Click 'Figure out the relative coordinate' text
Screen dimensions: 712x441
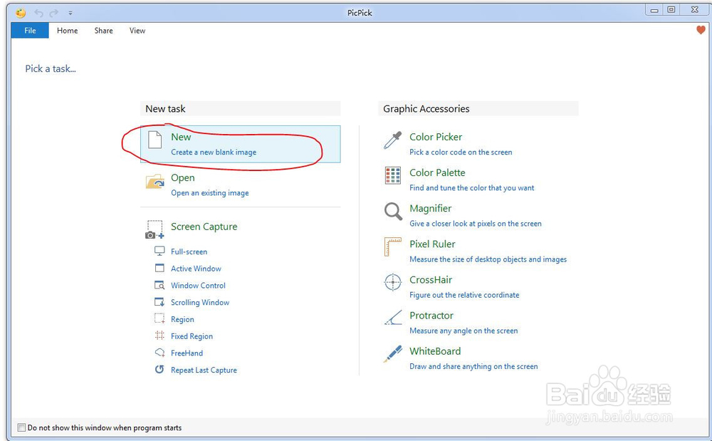pyautogui.click(x=464, y=295)
